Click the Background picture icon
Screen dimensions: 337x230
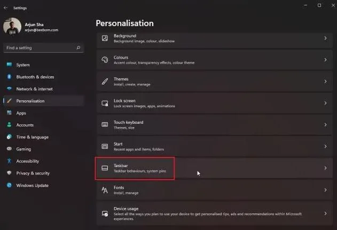click(105, 38)
